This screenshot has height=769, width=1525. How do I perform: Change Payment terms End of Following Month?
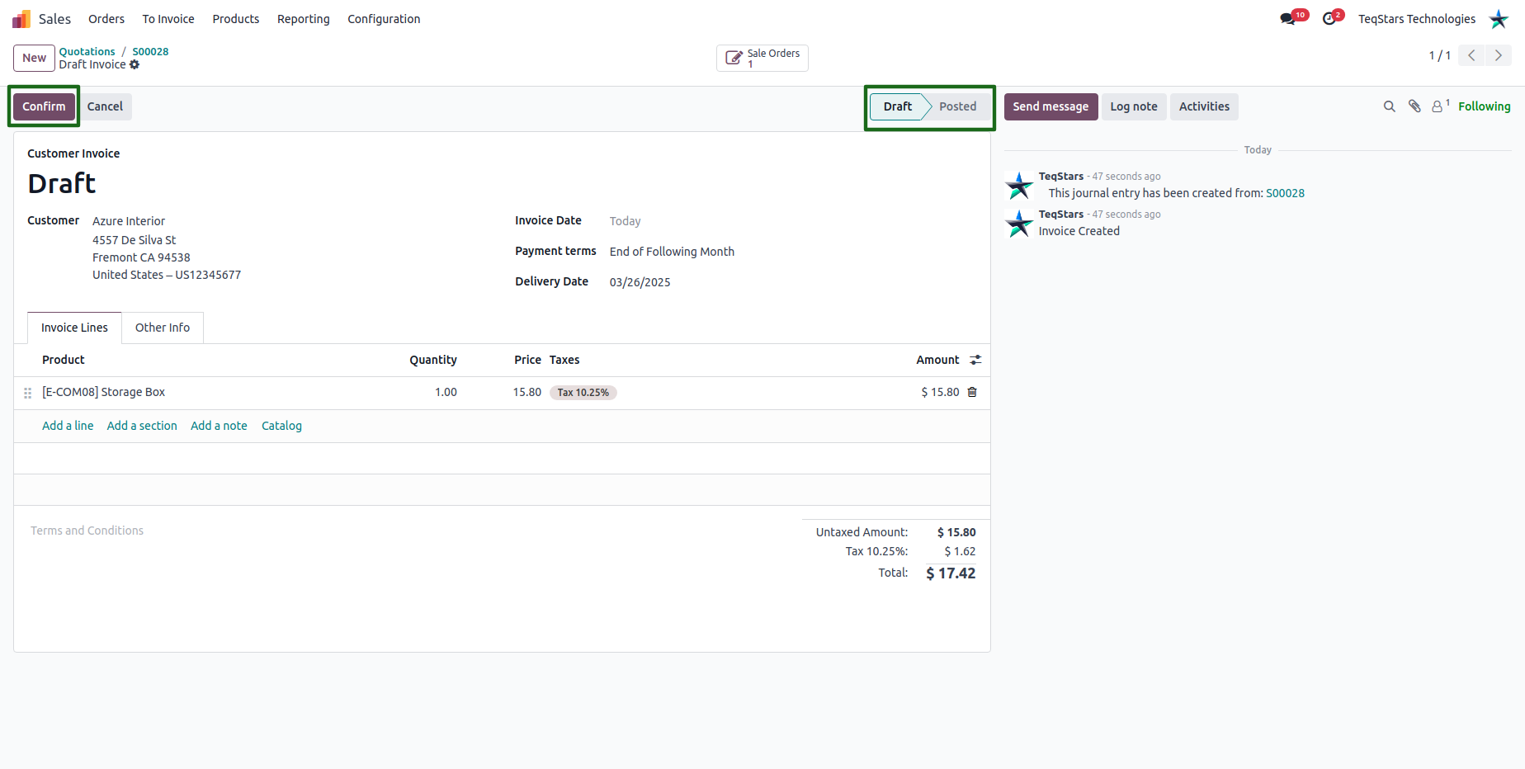coord(672,252)
